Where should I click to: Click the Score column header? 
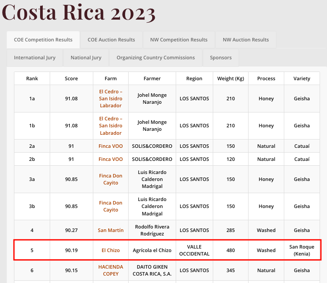(72, 78)
